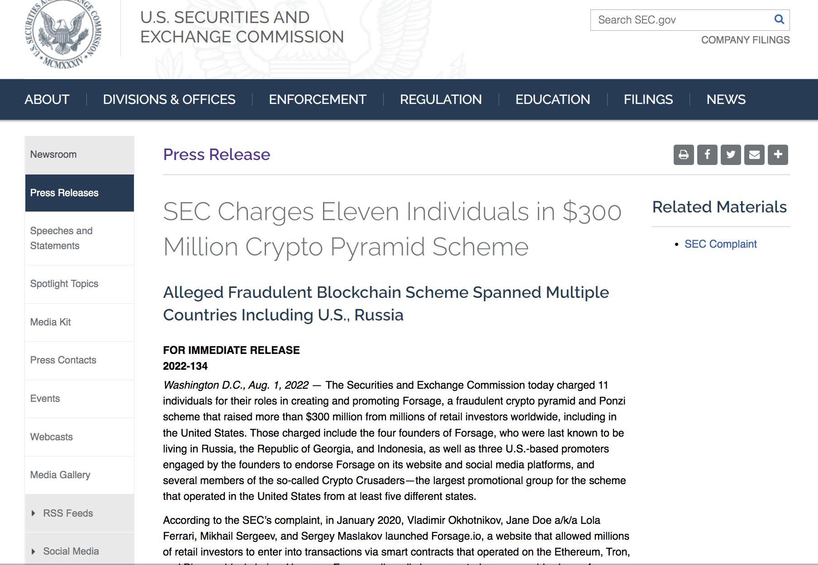
Task: Open the Media Gallery page
Action: (x=80, y=475)
